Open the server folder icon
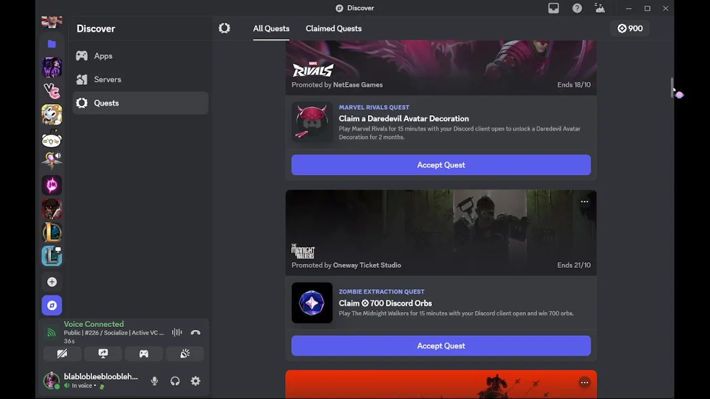Viewport: 710px width, 399px height. 52,44
